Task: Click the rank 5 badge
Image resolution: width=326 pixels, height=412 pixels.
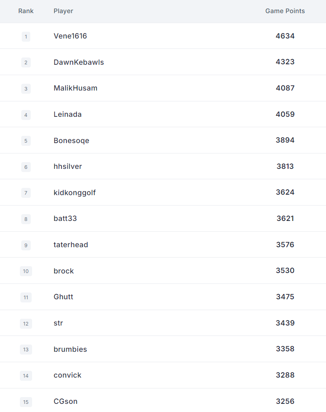Action: pos(26,141)
